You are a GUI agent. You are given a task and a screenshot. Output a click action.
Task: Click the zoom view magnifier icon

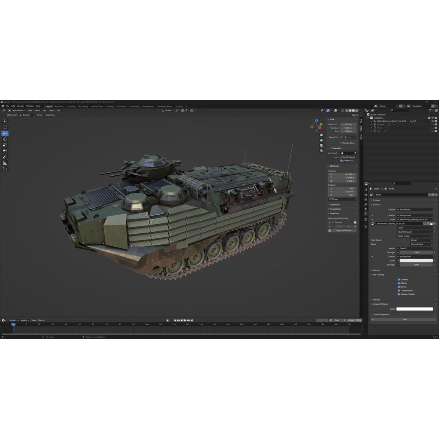tap(321, 135)
